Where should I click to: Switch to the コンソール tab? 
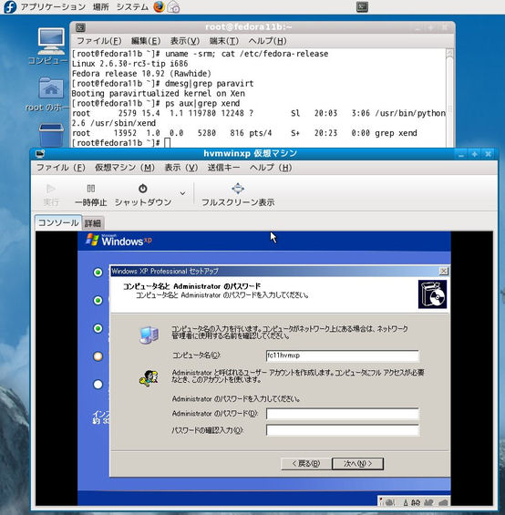click(x=58, y=222)
